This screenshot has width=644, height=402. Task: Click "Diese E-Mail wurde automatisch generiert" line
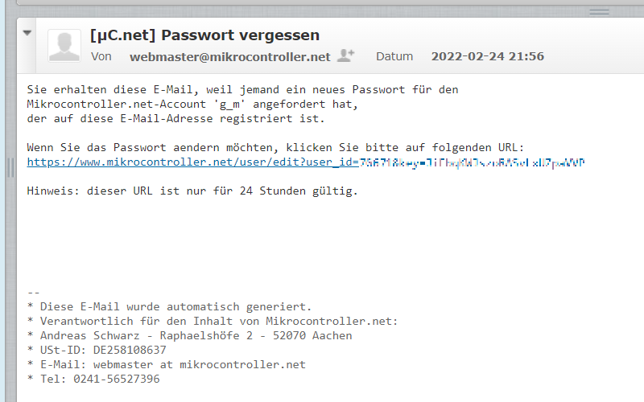[170, 307]
